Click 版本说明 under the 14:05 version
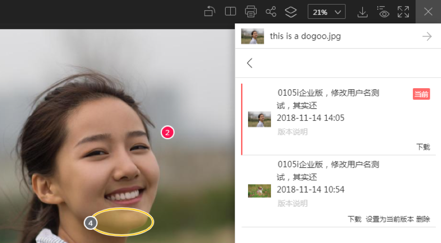The image size is (441, 243). [292, 132]
